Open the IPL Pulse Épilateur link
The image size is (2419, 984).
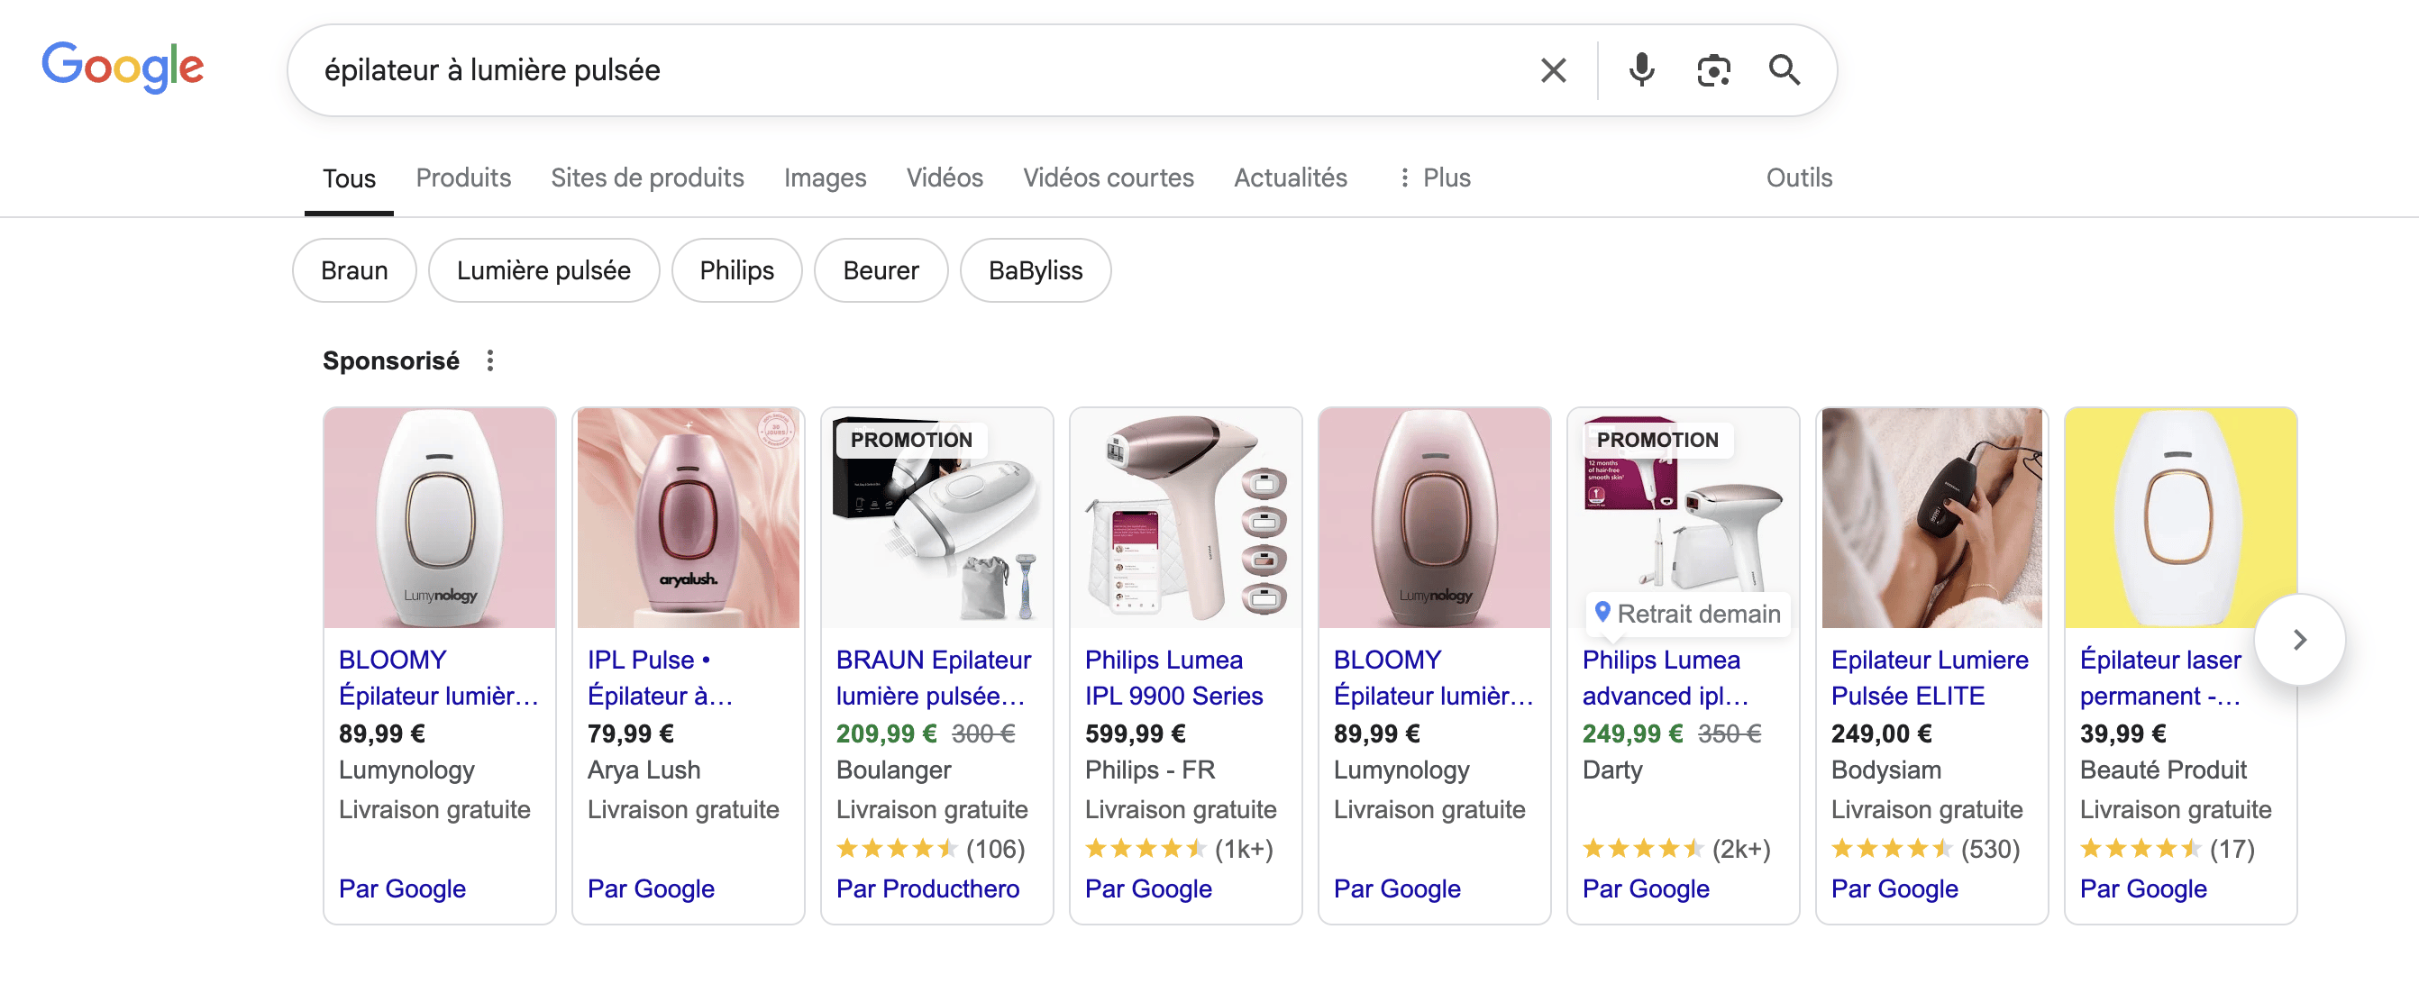click(660, 678)
